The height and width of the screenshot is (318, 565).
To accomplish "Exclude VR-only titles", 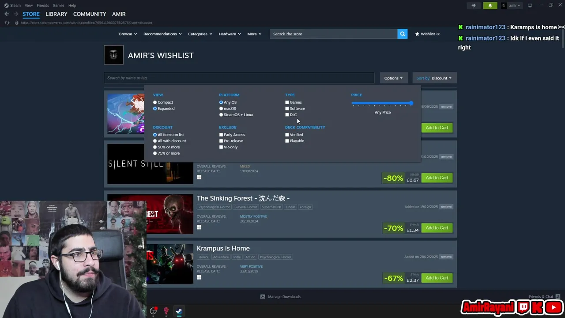I will pos(221,147).
